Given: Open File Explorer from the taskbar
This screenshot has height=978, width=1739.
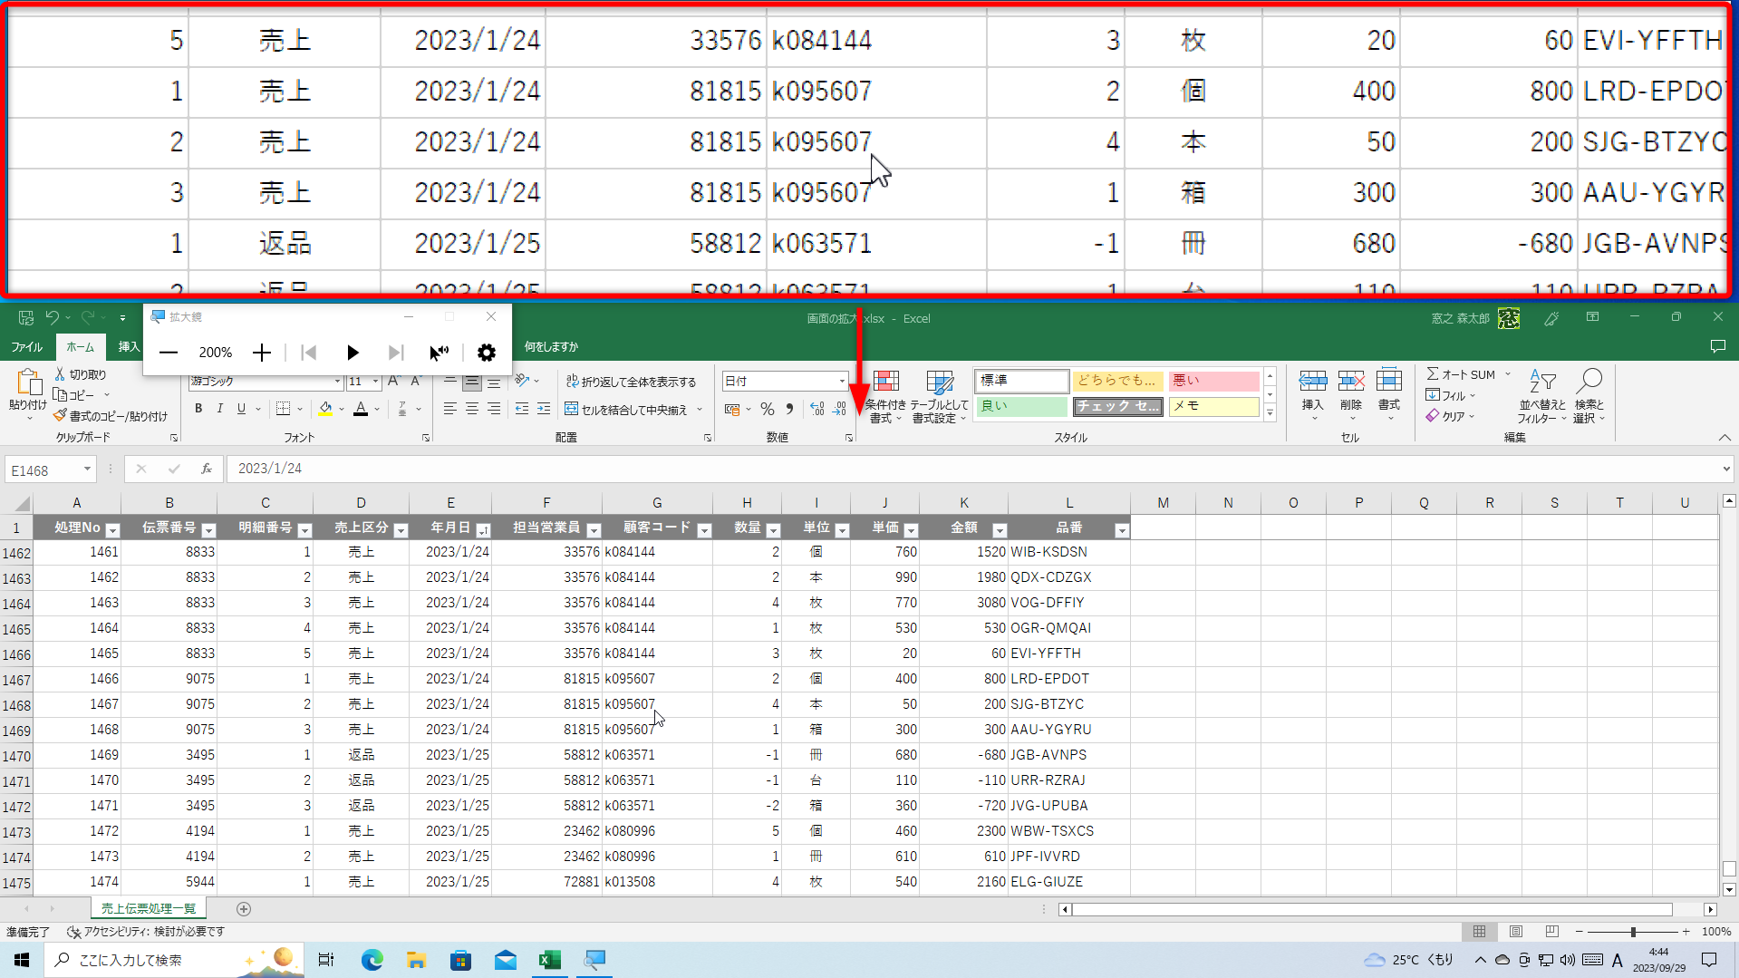Looking at the screenshot, I should coord(416,960).
